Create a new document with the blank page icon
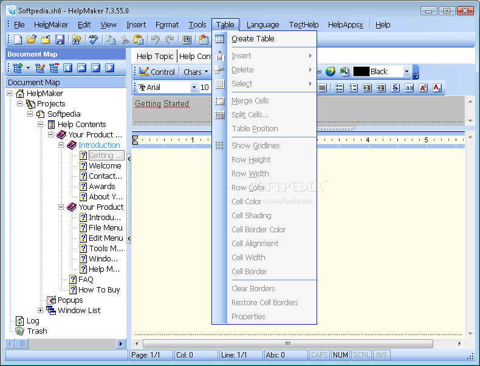Viewport: 480px width, 366px height. tap(18, 39)
